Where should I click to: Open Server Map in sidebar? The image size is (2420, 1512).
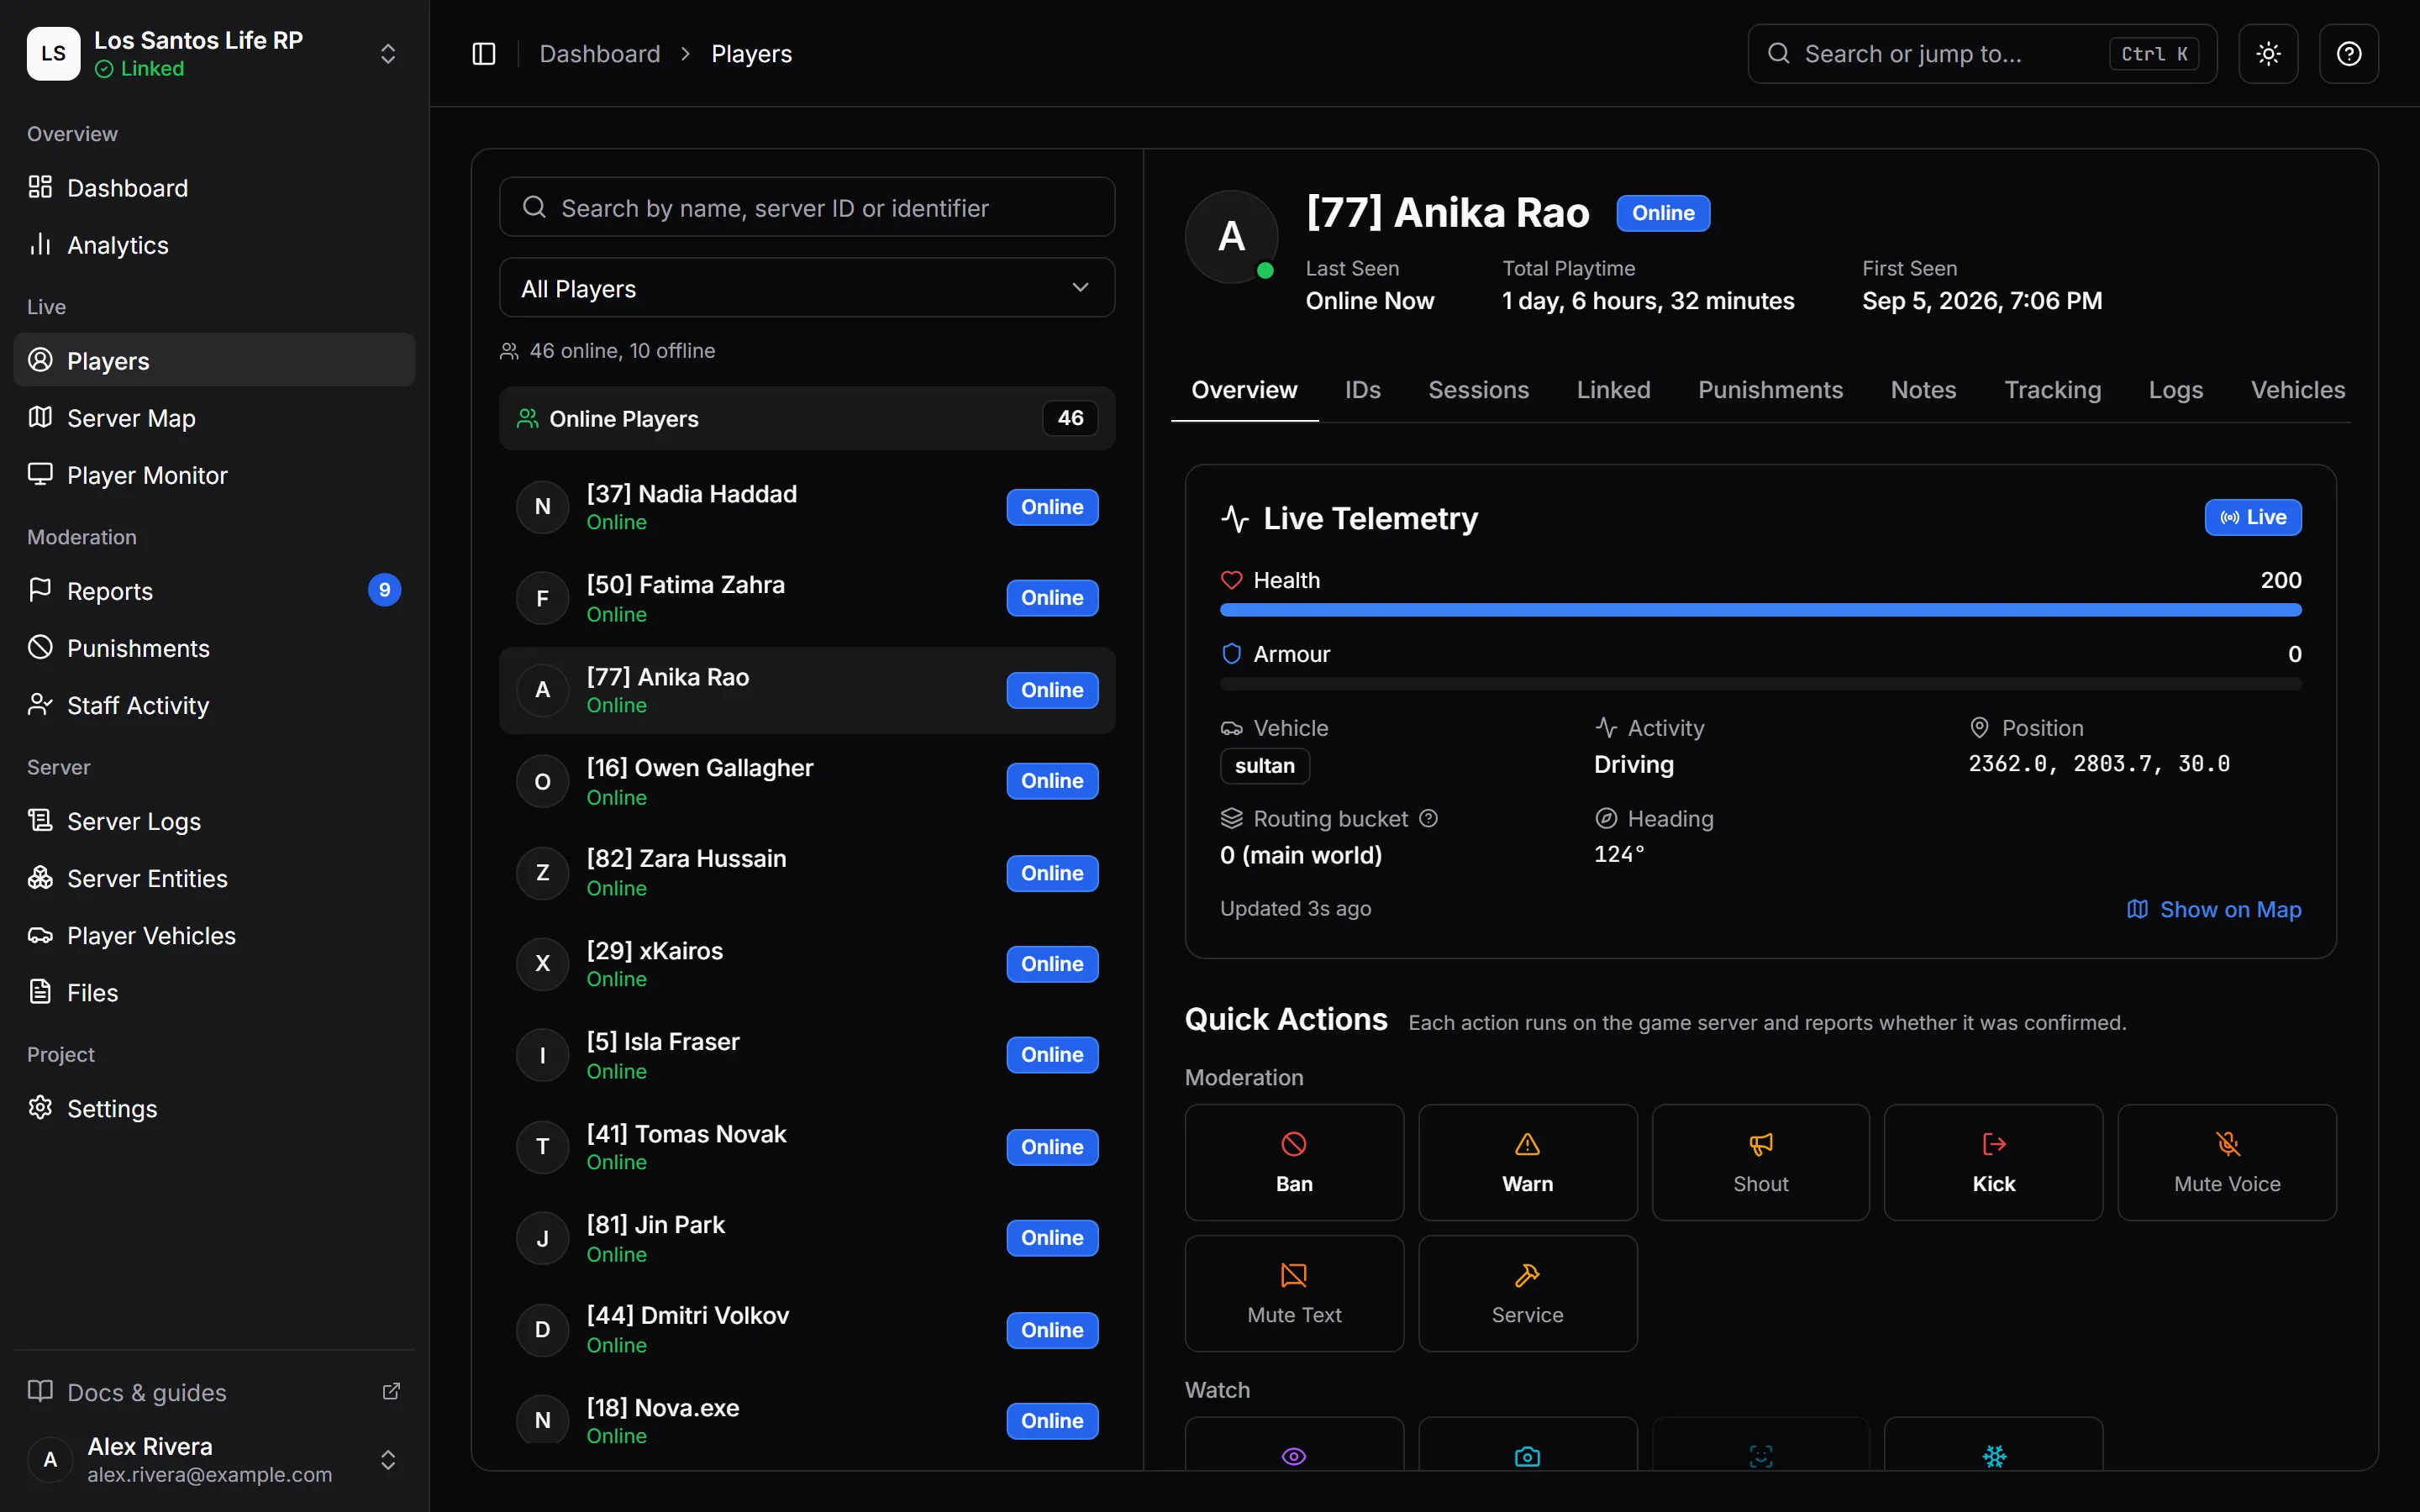(x=214, y=418)
